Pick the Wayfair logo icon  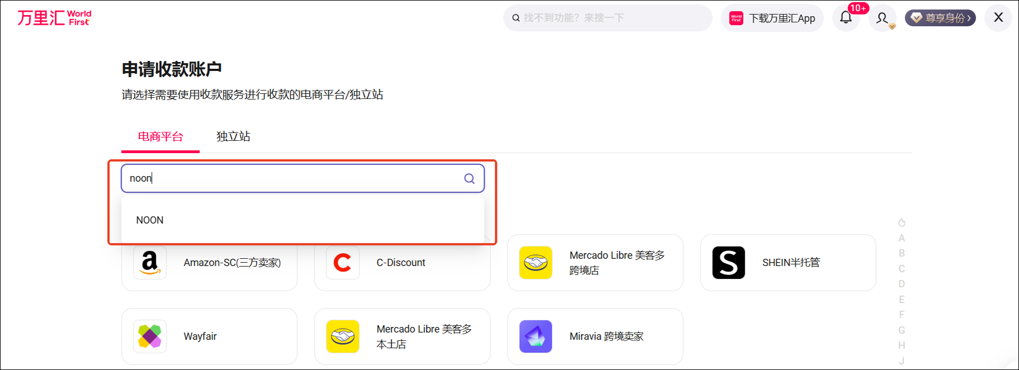[150, 336]
